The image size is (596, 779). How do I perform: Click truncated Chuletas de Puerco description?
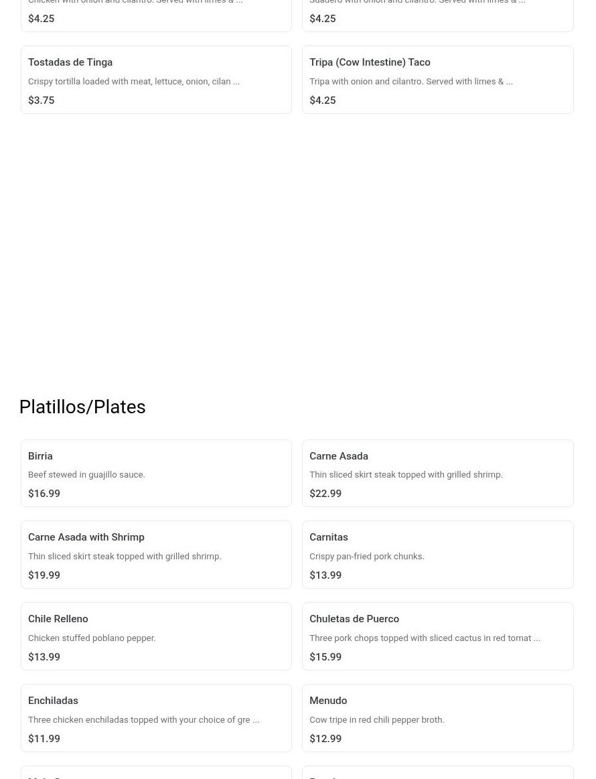point(425,638)
